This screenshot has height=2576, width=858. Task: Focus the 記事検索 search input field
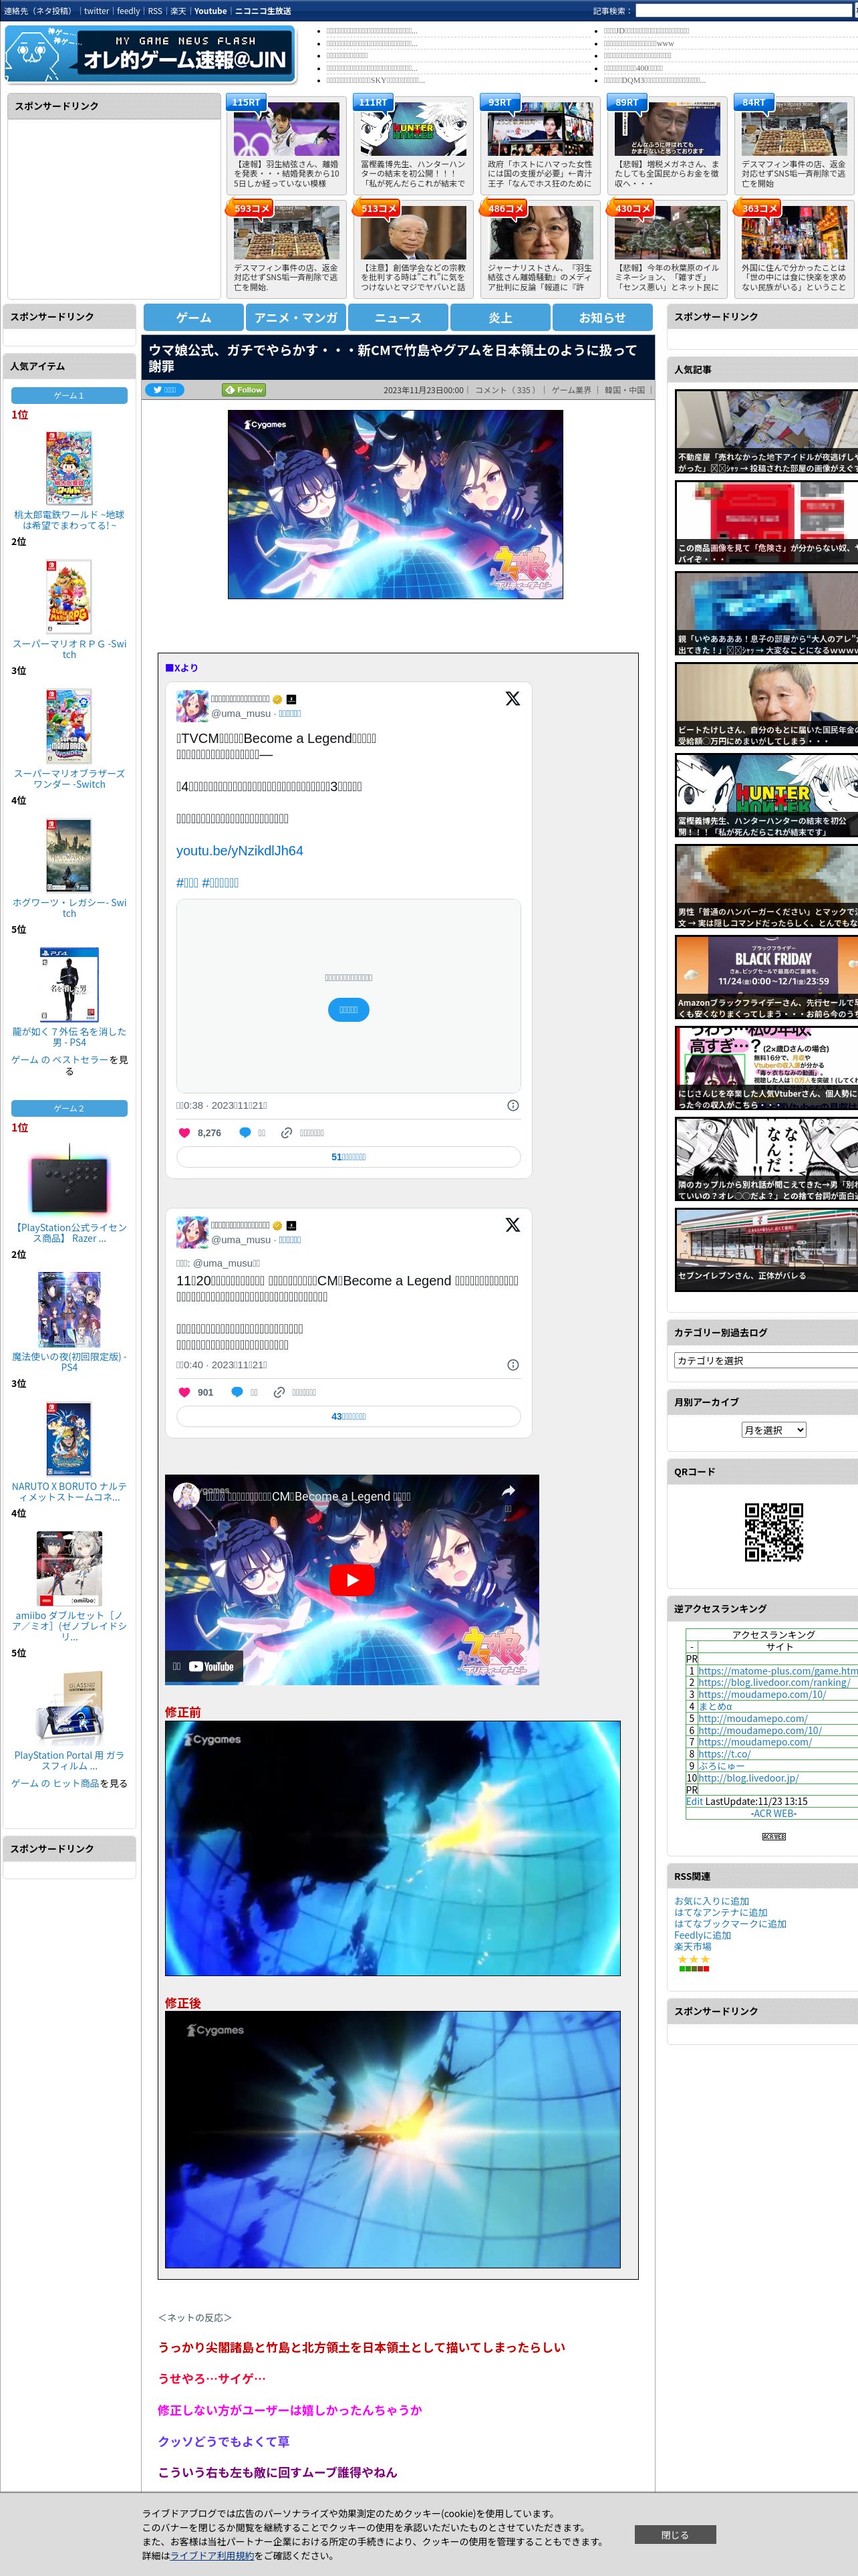tap(743, 11)
